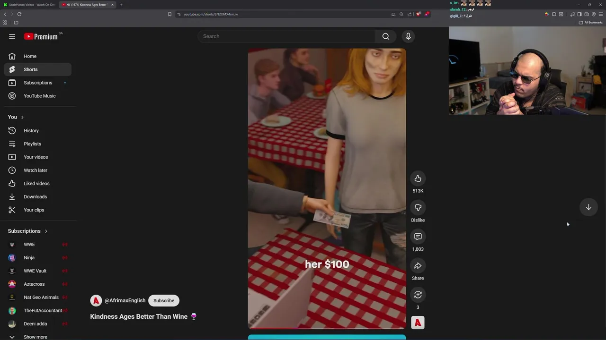
Task: Open Liked videos in the sidebar
Action: tap(38, 184)
